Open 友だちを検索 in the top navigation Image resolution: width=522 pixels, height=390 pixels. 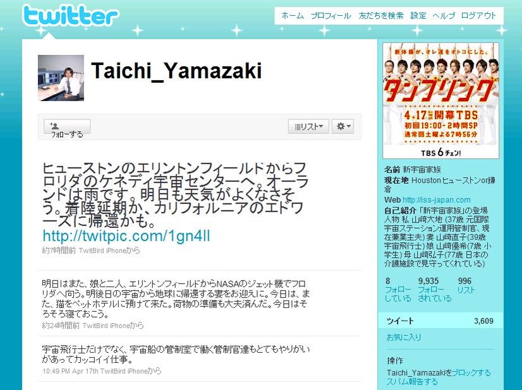click(381, 16)
